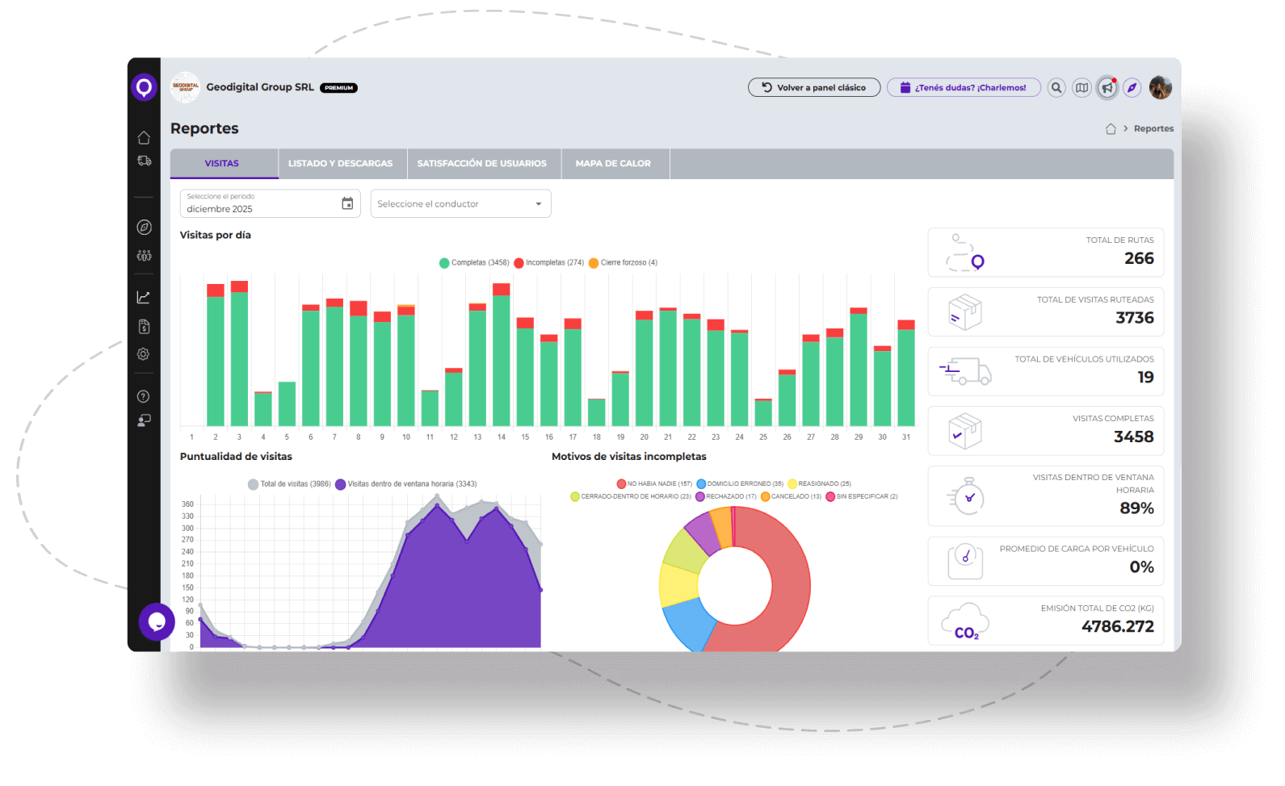
Task: Open the delivery truck icon in sidebar
Action: click(x=144, y=161)
